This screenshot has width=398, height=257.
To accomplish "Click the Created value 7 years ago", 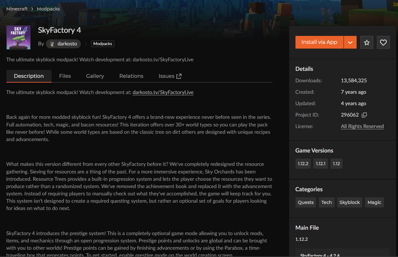I will (353, 92).
